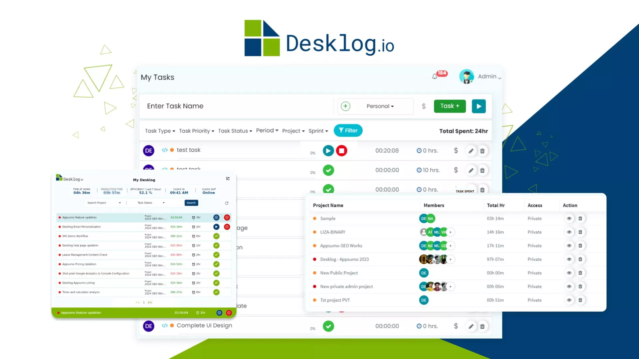This screenshot has height=359, width=639.
Task: Click the green plus circle icon beside Personal
Action: coord(345,106)
